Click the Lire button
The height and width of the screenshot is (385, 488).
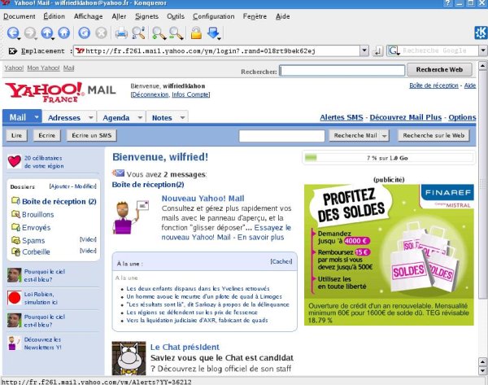16,135
